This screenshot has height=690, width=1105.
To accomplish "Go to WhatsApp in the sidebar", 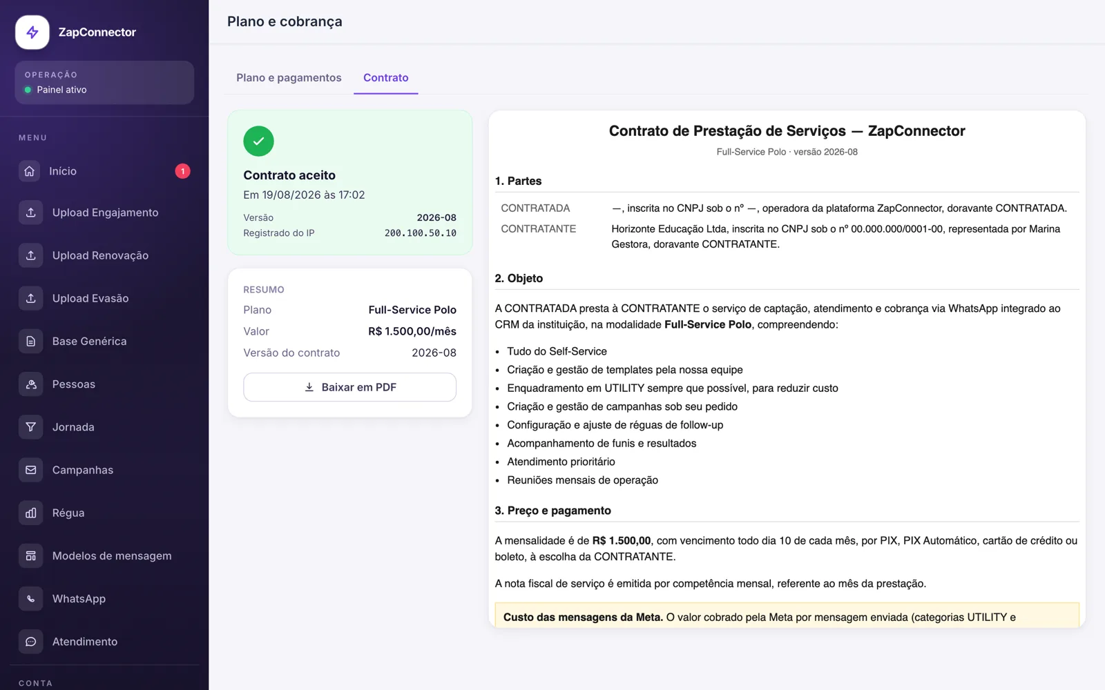I will [104, 599].
